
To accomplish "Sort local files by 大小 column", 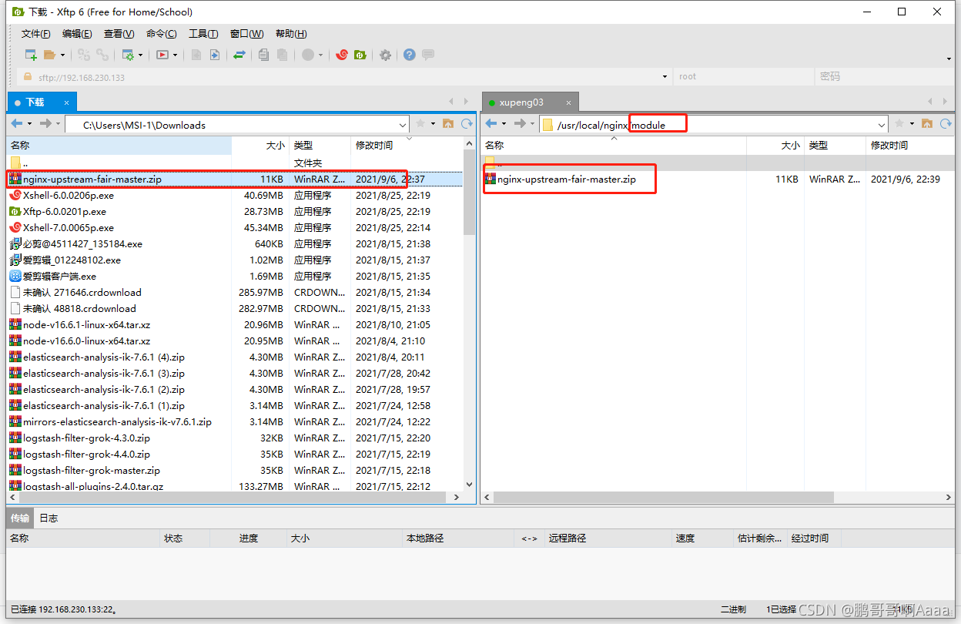I will point(260,145).
